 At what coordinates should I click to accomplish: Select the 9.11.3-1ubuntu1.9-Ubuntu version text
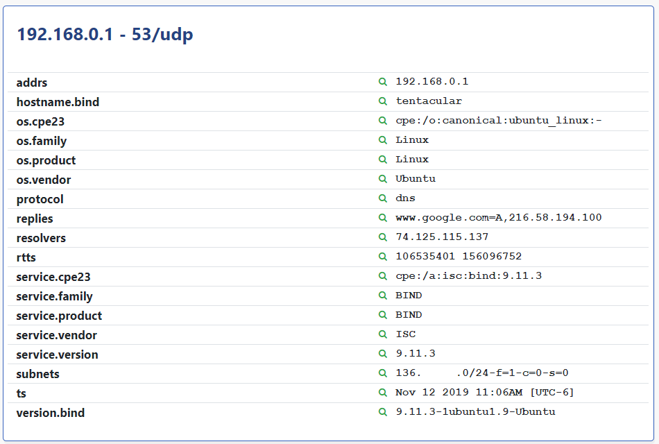475,412
